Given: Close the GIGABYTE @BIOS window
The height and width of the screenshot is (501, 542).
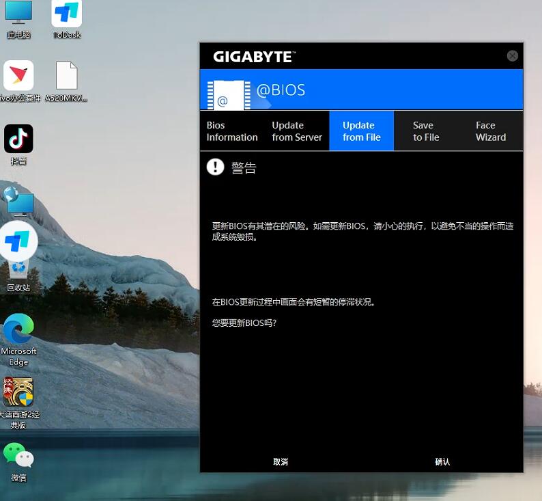Looking at the screenshot, I should click(x=512, y=56).
